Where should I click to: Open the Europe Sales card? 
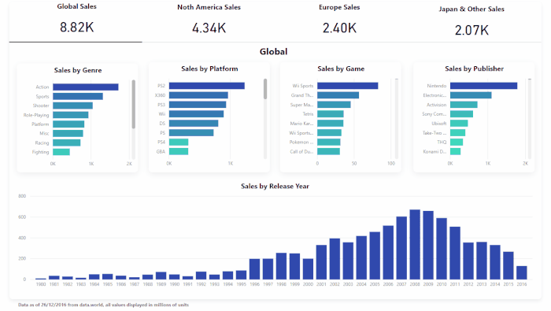point(339,20)
